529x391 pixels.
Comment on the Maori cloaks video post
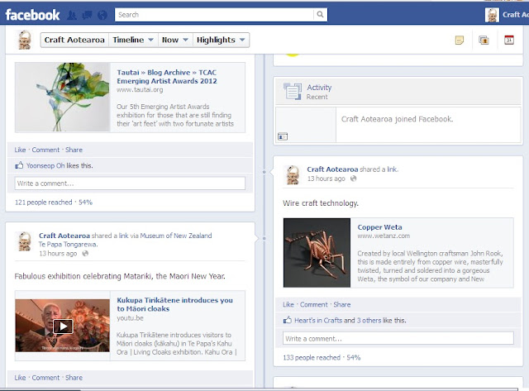(x=45, y=378)
